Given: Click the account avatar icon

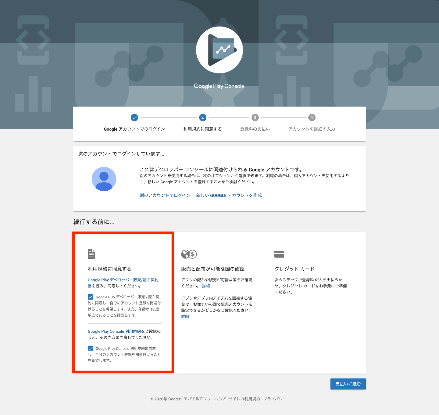Looking at the screenshot, I should click(104, 179).
